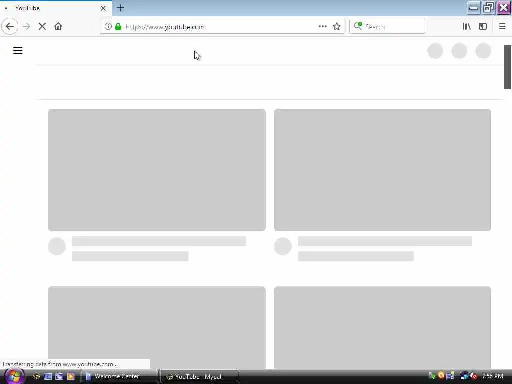
Task: Switch to Welcome Center taskbar button
Action: pos(119,377)
